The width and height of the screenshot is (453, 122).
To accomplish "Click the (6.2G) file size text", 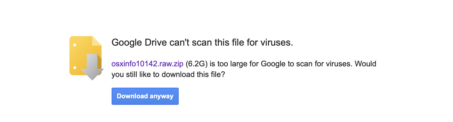I will pos(196,64).
